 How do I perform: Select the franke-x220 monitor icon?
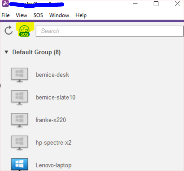click(20, 120)
